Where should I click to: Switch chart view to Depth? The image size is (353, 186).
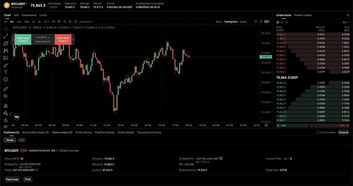point(243,22)
